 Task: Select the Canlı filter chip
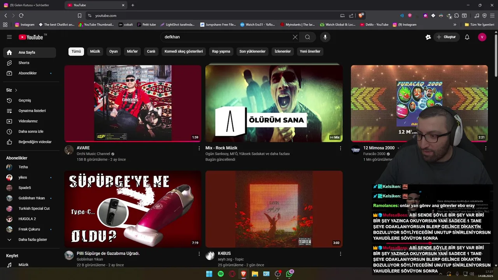pyautogui.click(x=151, y=51)
